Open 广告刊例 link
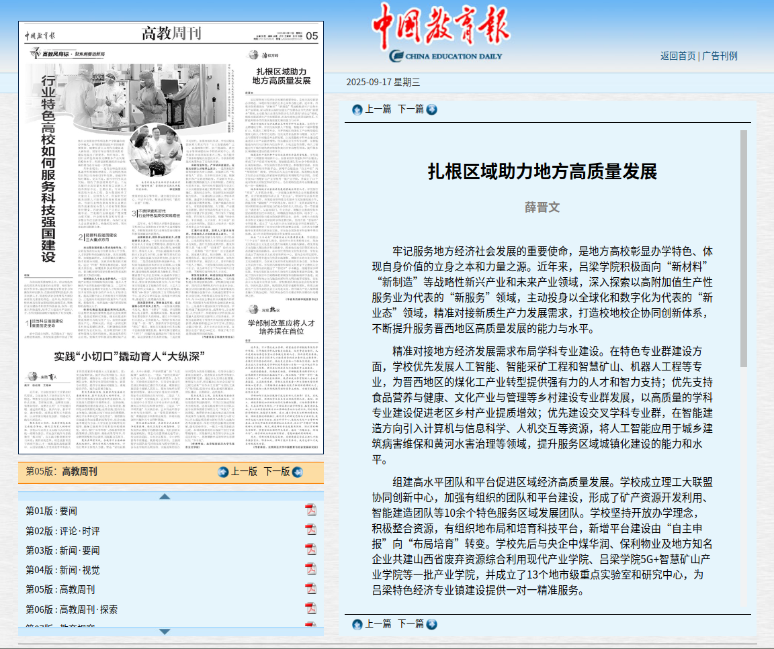774x649 pixels. click(x=720, y=56)
